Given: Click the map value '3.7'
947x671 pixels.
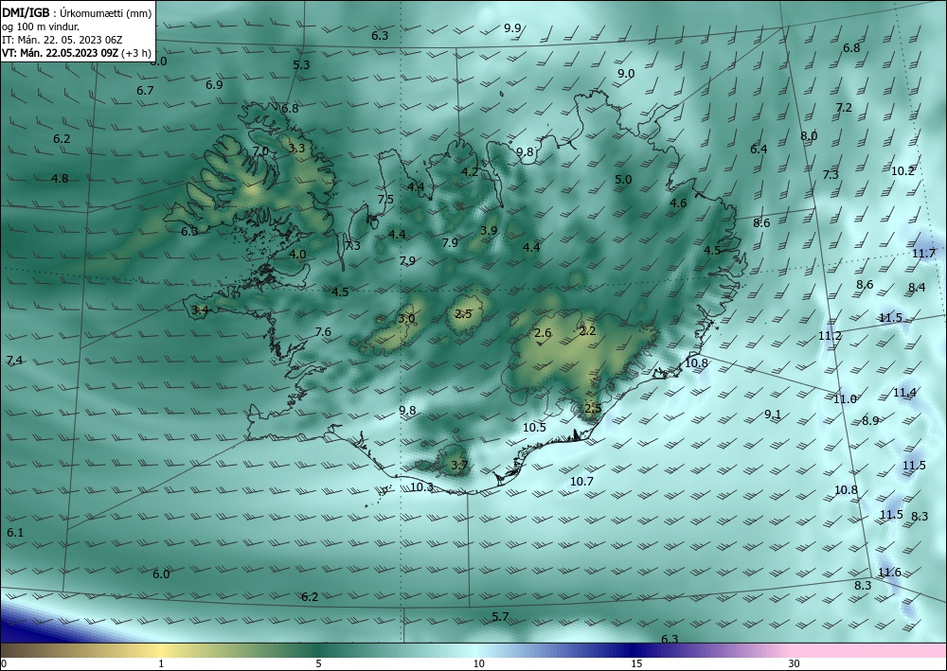Looking at the screenshot, I should (x=459, y=465).
